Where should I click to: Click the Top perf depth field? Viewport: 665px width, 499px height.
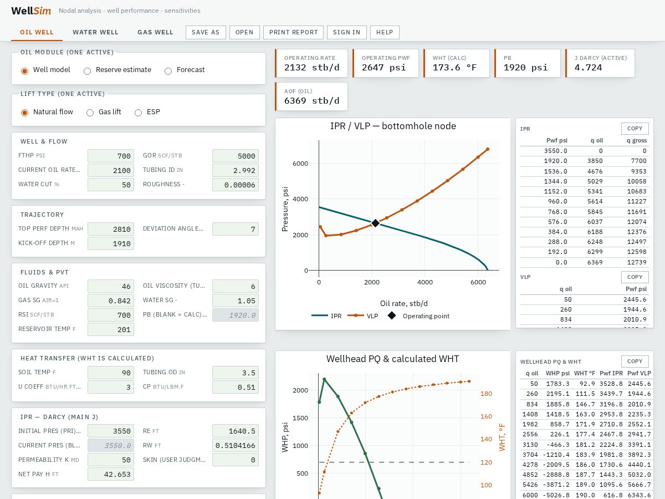pyautogui.click(x=111, y=229)
